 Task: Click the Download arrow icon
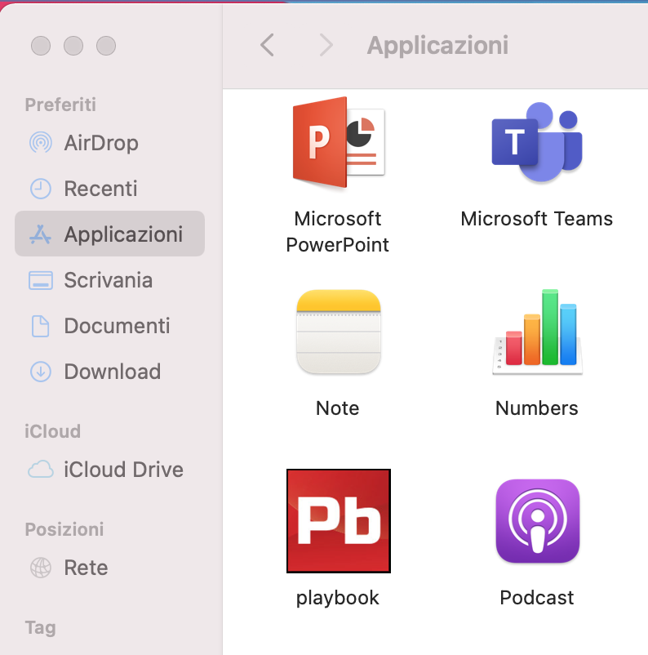point(41,372)
